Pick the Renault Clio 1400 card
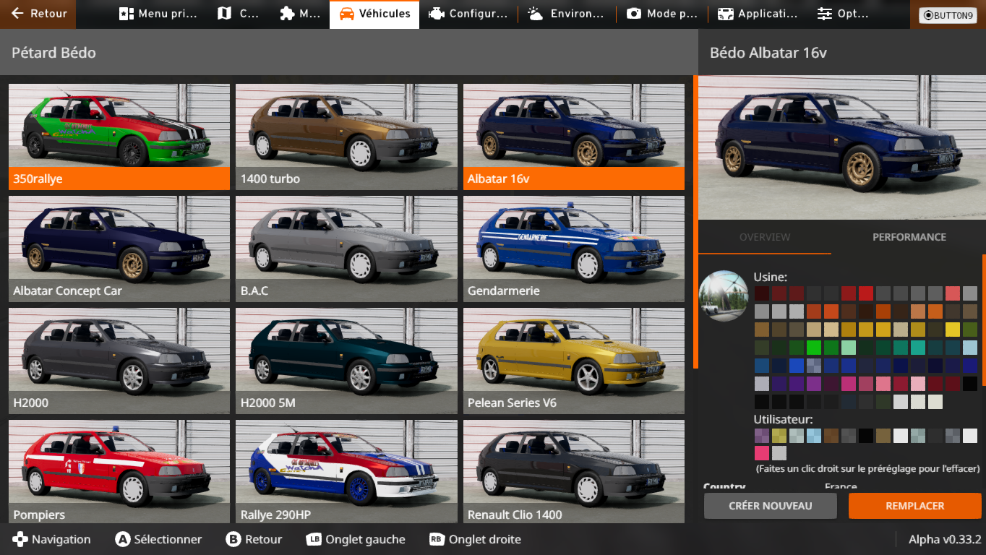986x555 pixels. point(574,471)
